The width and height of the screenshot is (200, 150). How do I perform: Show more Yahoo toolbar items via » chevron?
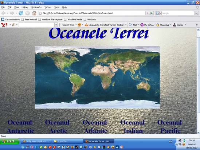pos(197,25)
